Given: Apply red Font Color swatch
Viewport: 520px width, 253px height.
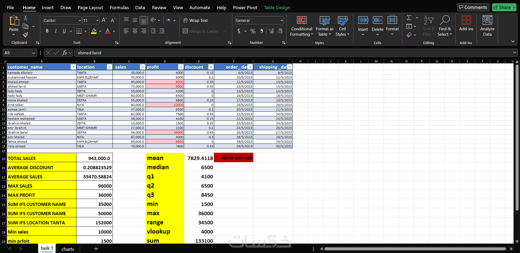Looking at the screenshot, I should click(108, 31).
